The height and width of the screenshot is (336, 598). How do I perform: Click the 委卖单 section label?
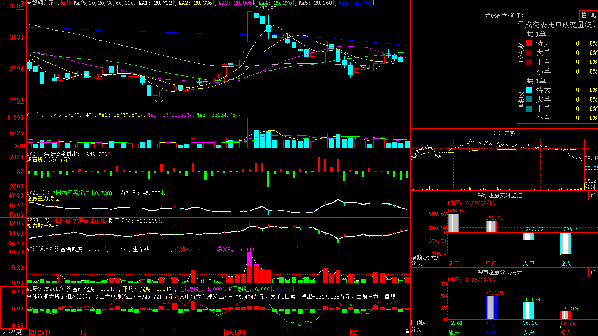coord(521,99)
